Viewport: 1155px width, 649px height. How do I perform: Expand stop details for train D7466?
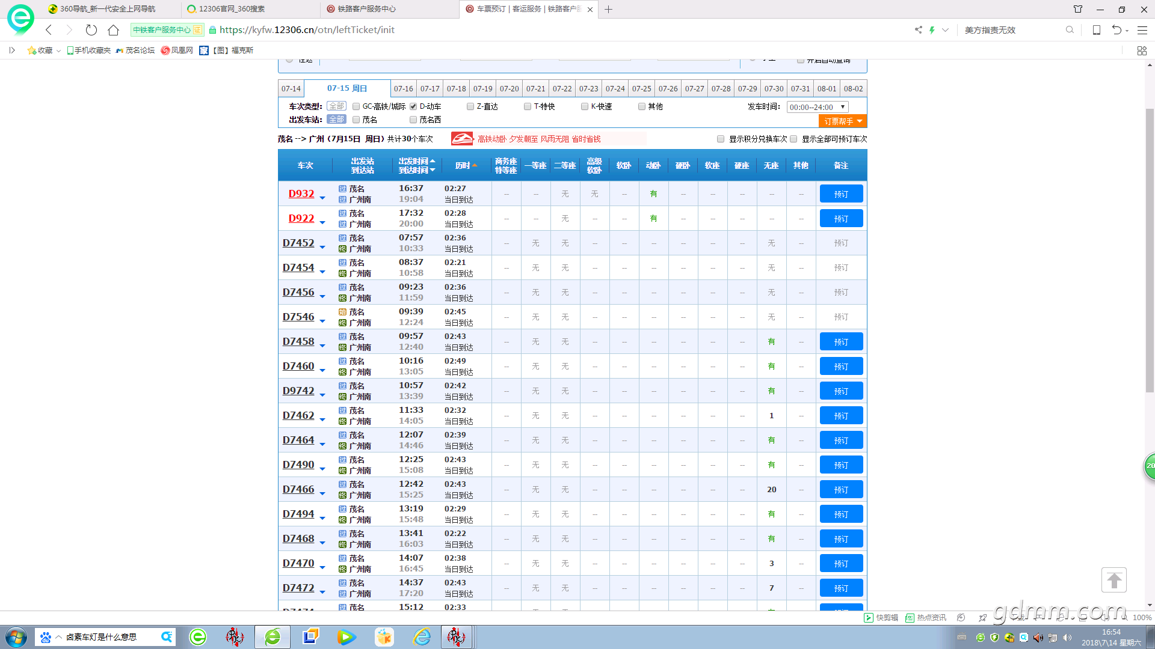pyautogui.click(x=322, y=493)
